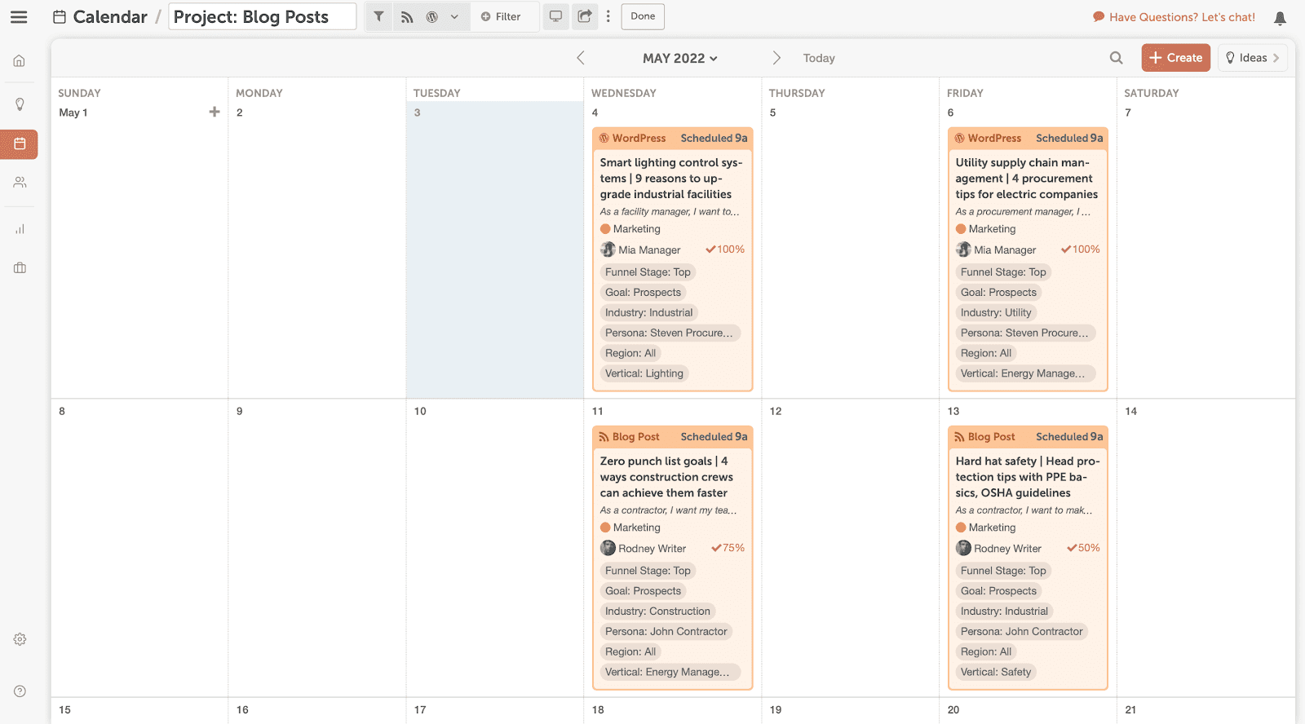
Task: Open Hard hat safety post
Action: 1027,477
